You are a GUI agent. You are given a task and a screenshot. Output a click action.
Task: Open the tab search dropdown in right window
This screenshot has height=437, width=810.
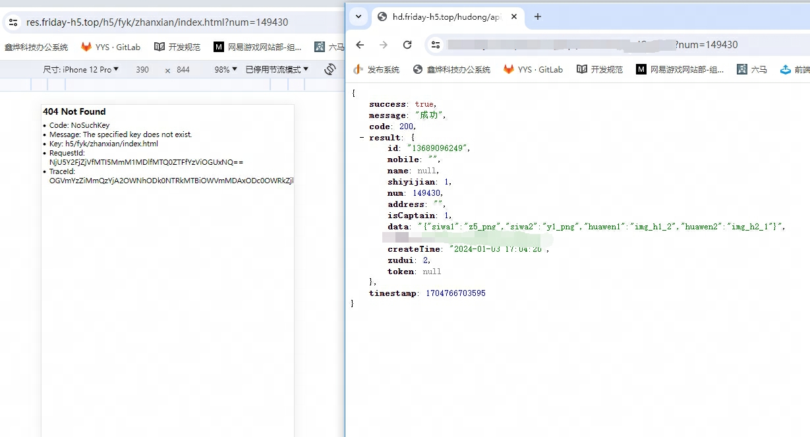click(x=359, y=16)
